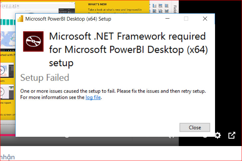The height and width of the screenshot is (161, 242).
Task: Click the 'nhận' link at the bottom left
Action: coord(7,157)
